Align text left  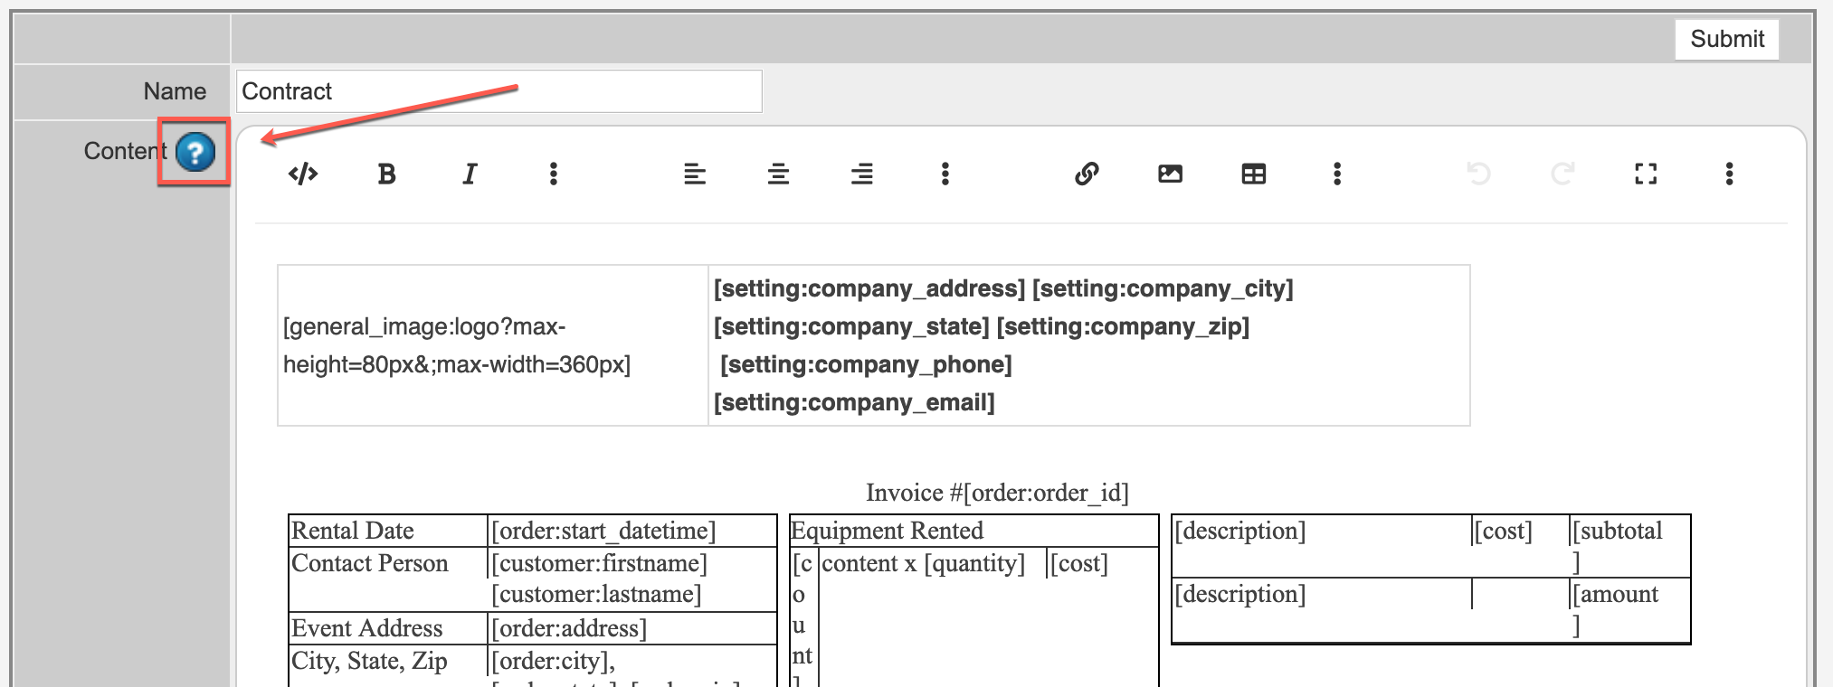pyautogui.click(x=695, y=174)
